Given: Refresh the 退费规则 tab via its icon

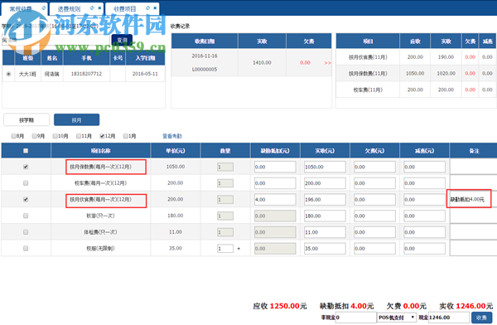Looking at the screenshot, I should (x=92, y=8).
